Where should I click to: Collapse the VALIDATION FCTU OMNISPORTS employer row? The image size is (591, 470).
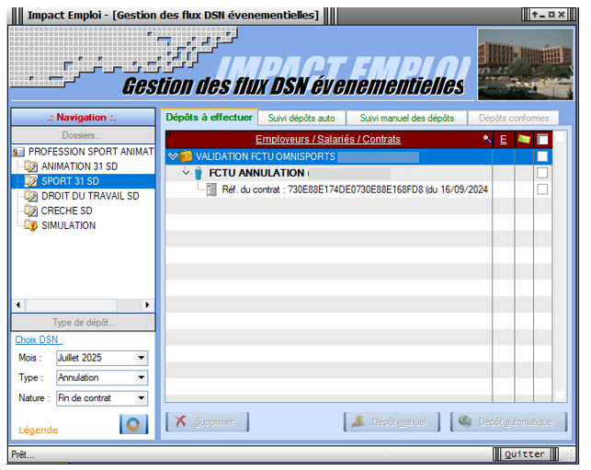pos(172,156)
